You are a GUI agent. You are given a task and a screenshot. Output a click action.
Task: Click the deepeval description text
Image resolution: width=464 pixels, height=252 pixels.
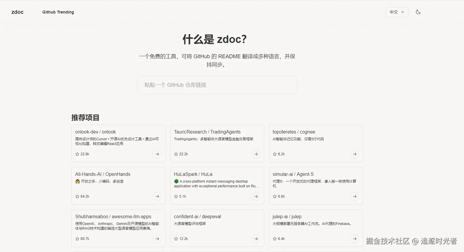pos(190,224)
